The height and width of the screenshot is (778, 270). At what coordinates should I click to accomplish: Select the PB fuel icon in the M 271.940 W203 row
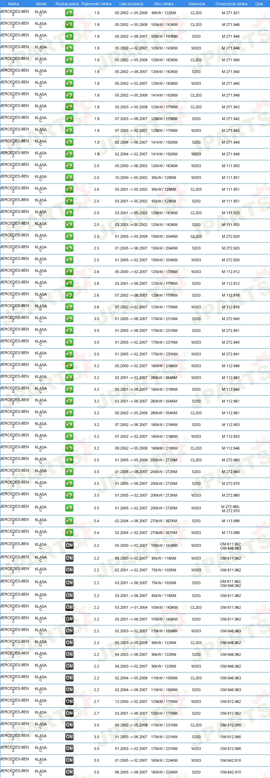click(69, 83)
